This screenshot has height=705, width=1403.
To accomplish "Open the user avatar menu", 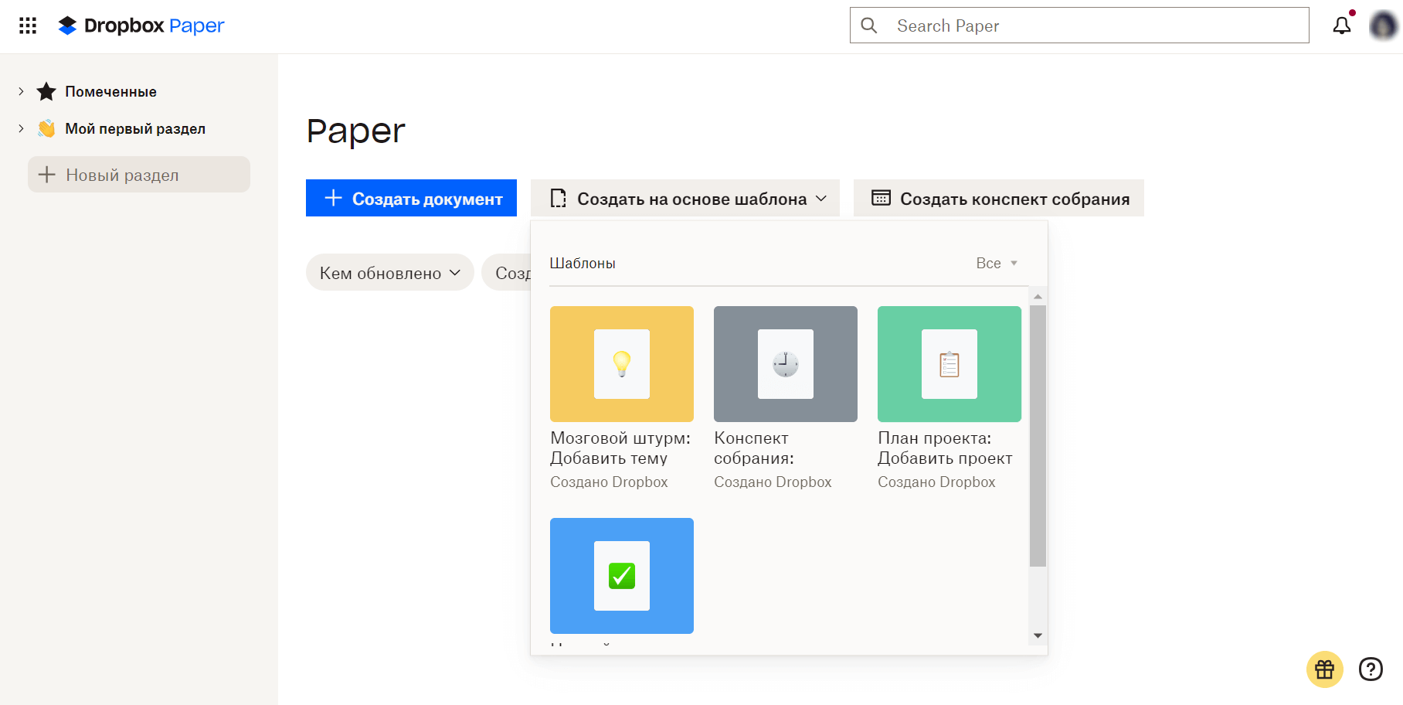I will click(x=1383, y=26).
